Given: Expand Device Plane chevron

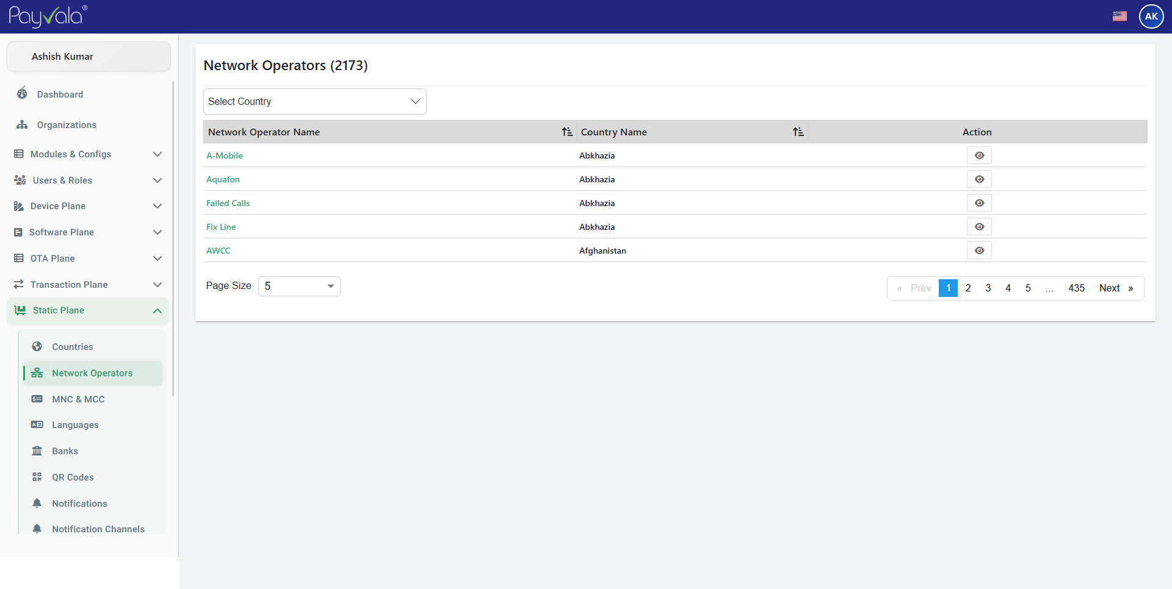Looking at the screenshot, I should 157,206.
